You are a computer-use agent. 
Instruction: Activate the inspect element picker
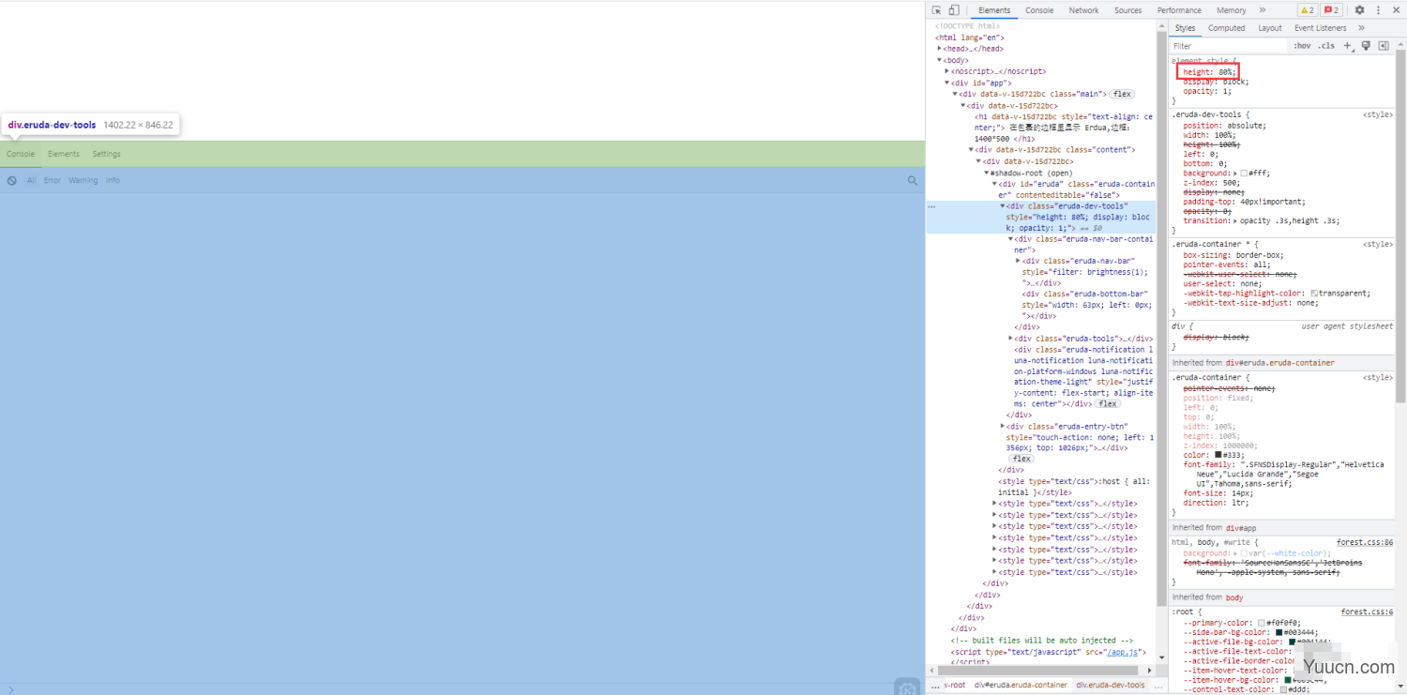click(936, 10)
